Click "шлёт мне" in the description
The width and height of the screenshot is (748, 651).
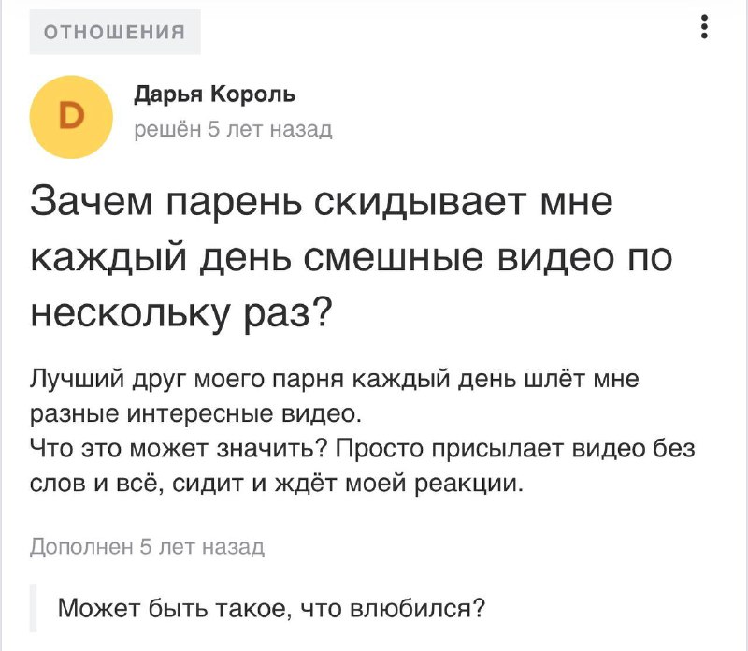tap(597, 380)
